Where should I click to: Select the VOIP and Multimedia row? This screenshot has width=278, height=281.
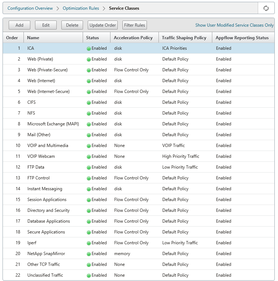click(x=139, y=146)
